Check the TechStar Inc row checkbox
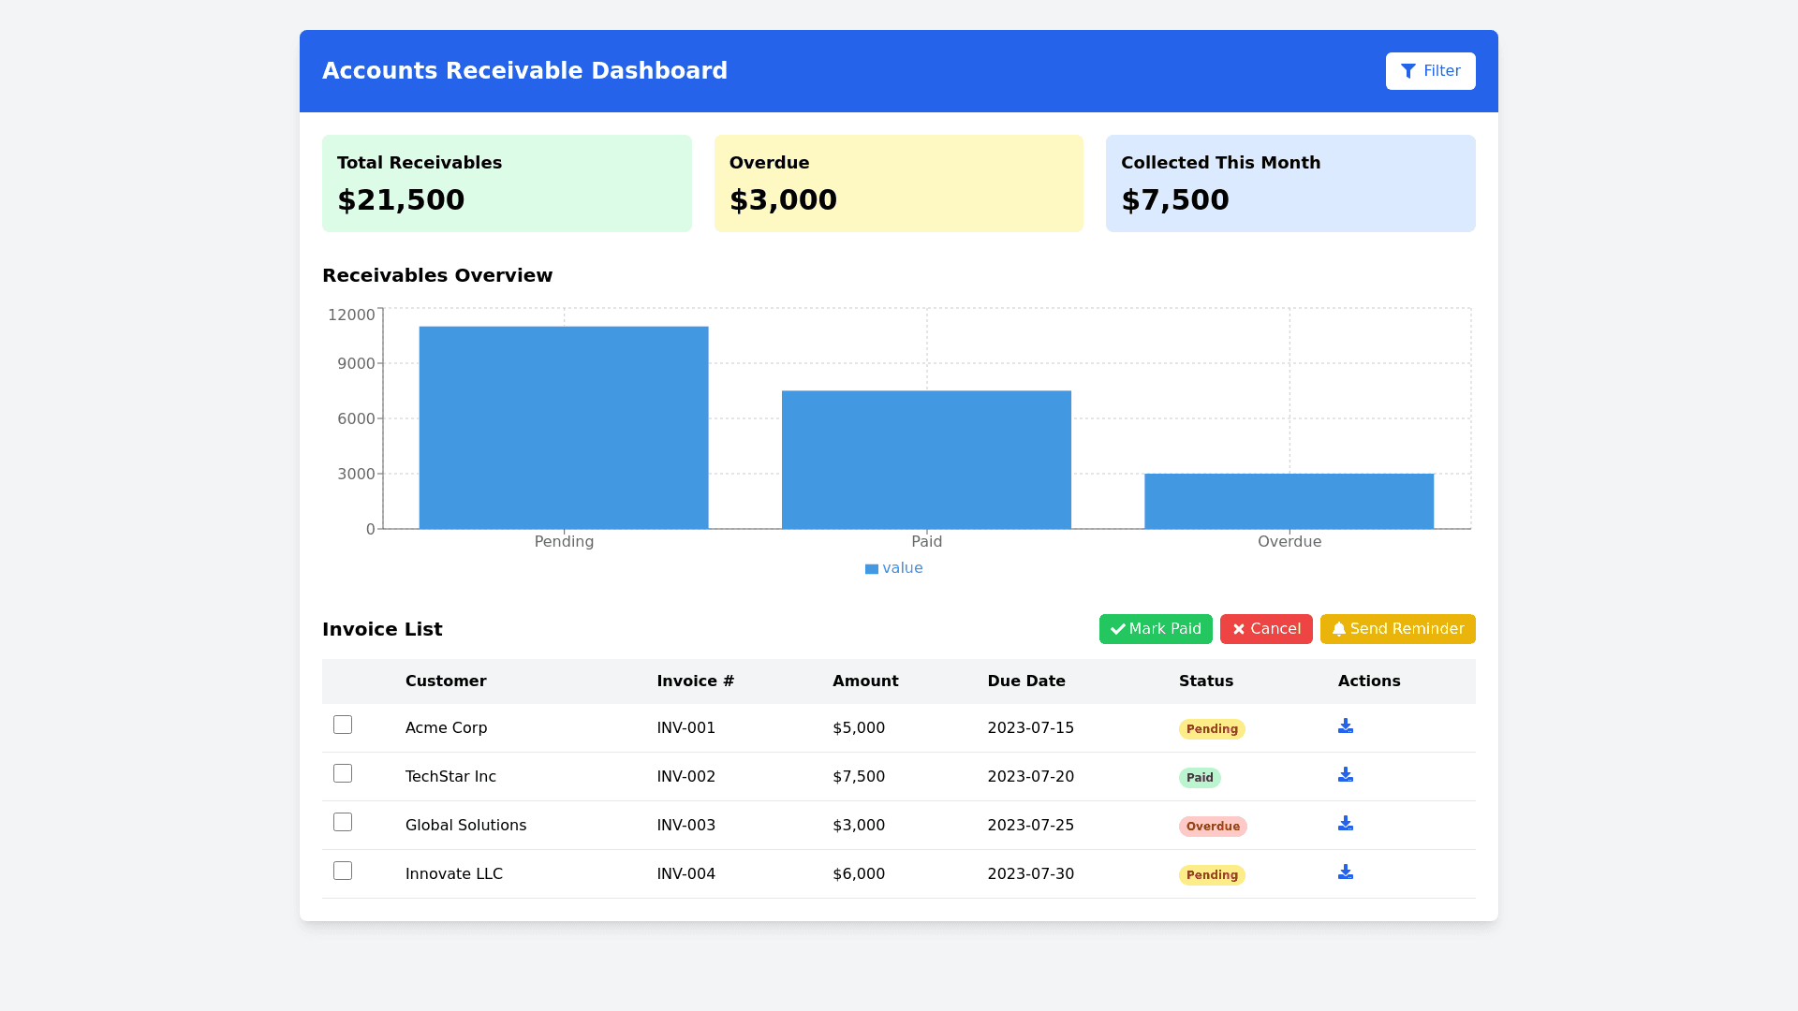 pyautogui.click(x=343, y=774)
